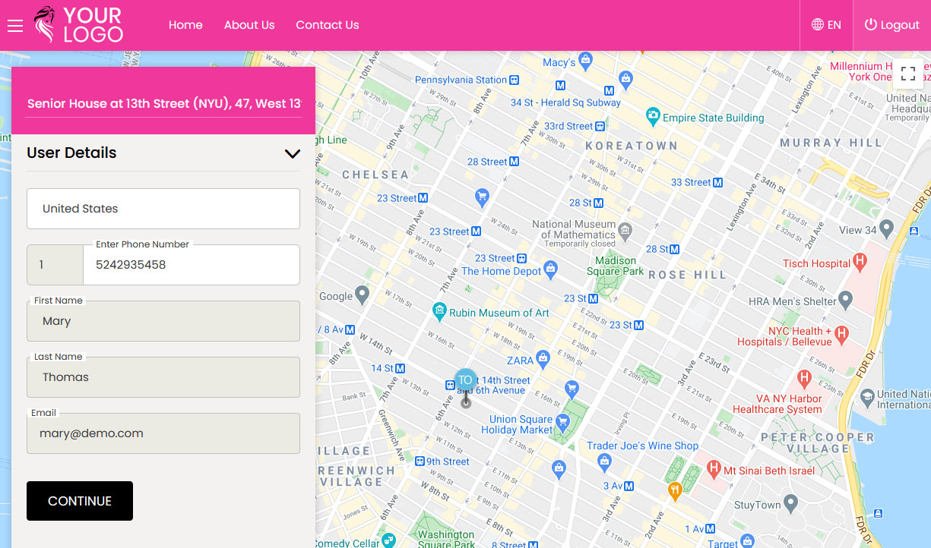Go to the Home page
Viewport: 931px width, 548px height.
(185, 25)
